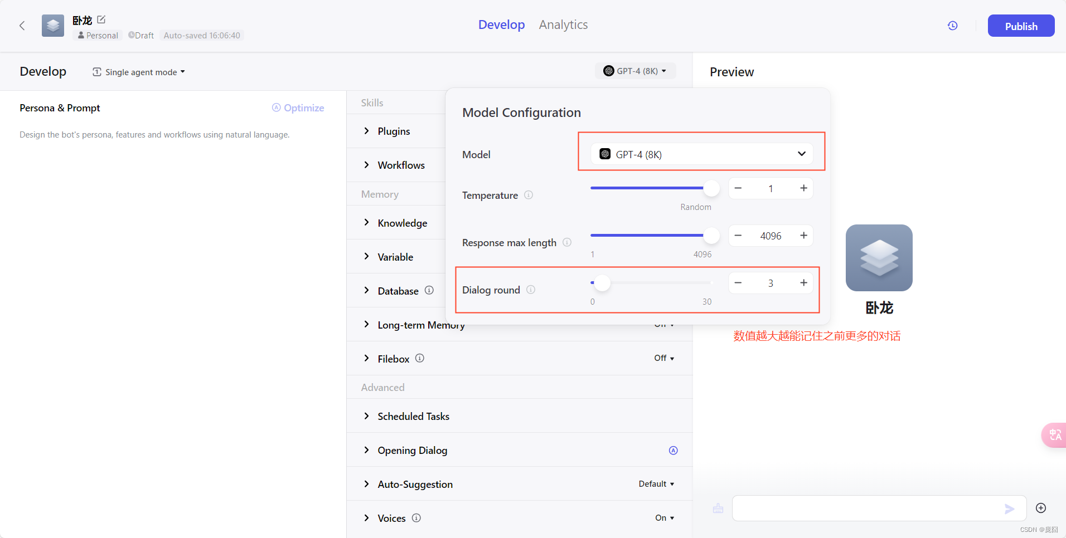Open the version history clock icon
1066x538 pixels.
point(953,26)
